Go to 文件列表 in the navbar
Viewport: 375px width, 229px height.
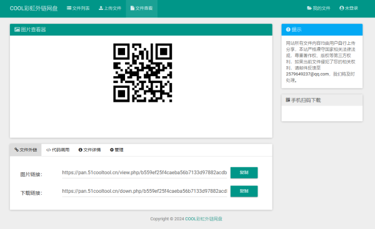78,8
